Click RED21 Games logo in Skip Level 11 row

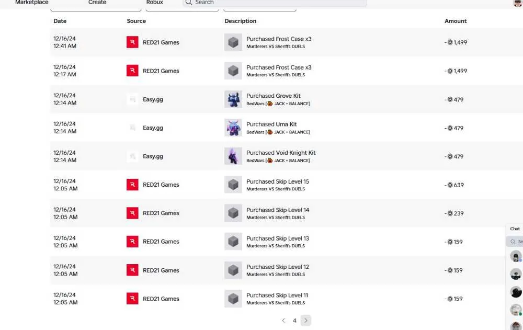tap(132, 298)
